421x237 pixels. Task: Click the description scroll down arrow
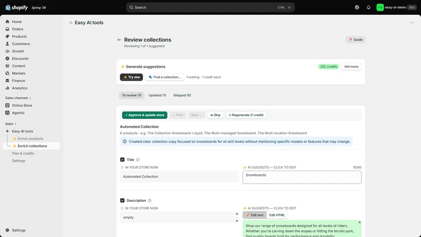point(237,221)
